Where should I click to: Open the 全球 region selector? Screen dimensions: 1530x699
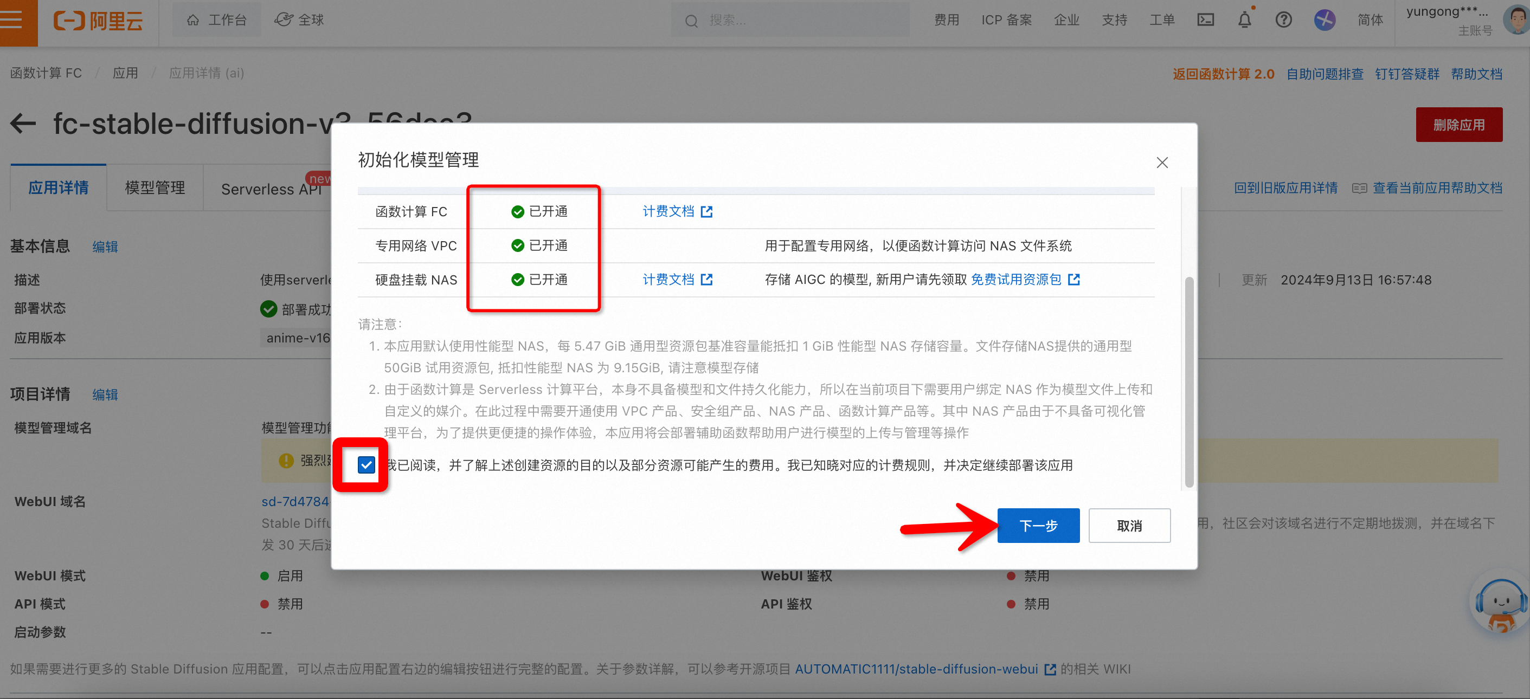(299, 20)
